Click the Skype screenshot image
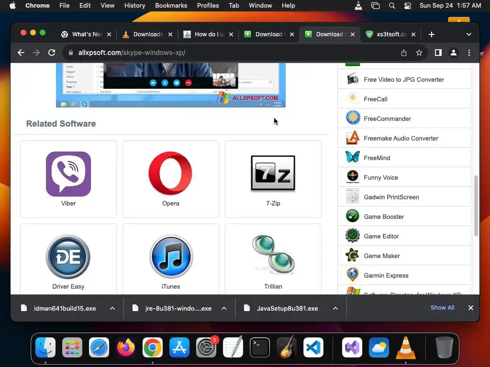 tap(171, 85)
